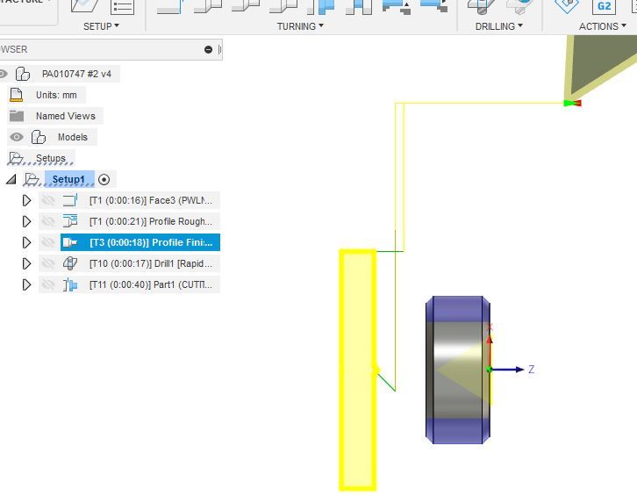
Task: Collapse the Browser panel with the minus button
Action: (209, 49)
